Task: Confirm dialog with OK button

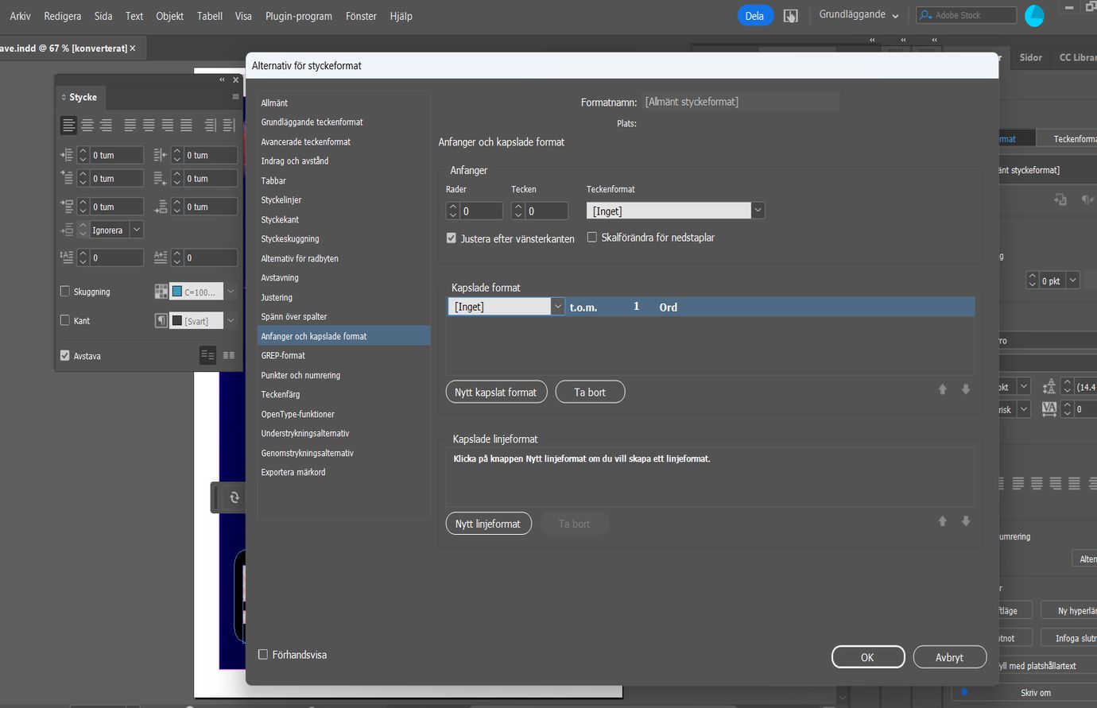Action: [x=867, y=657]
